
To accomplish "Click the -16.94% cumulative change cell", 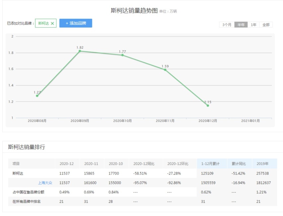I will point(238,183).
